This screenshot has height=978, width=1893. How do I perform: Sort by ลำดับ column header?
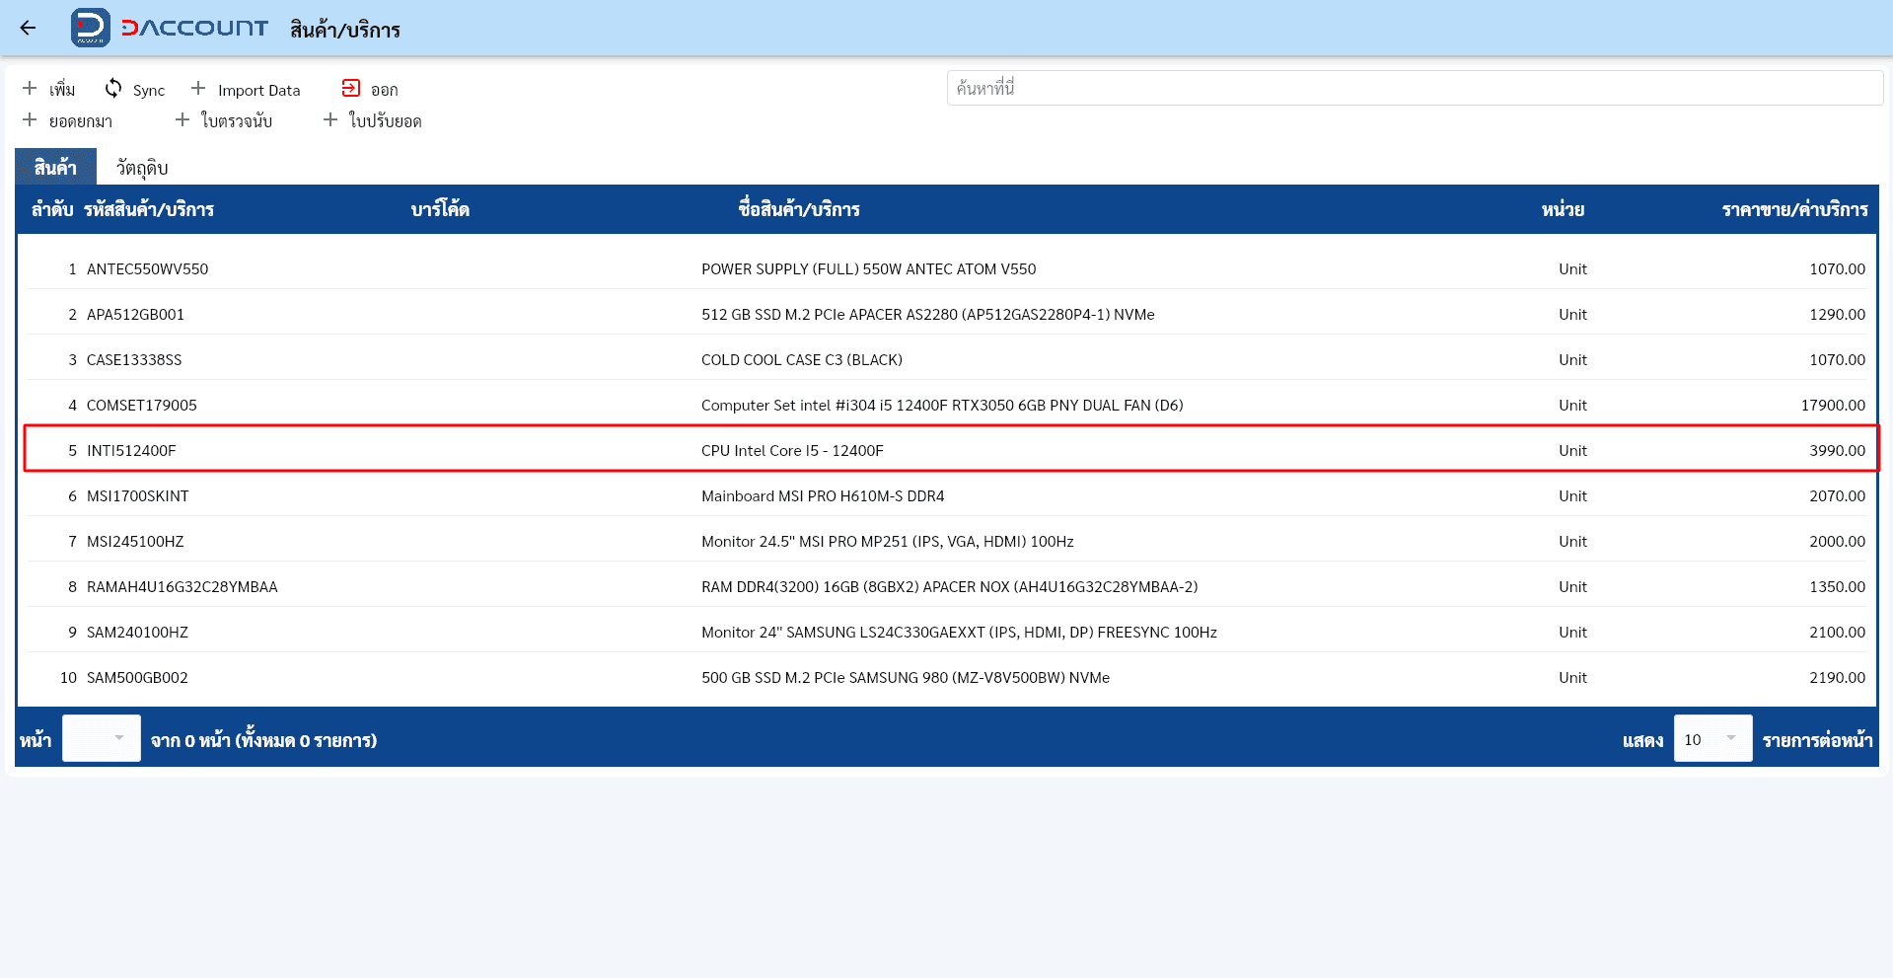[52, 209]
